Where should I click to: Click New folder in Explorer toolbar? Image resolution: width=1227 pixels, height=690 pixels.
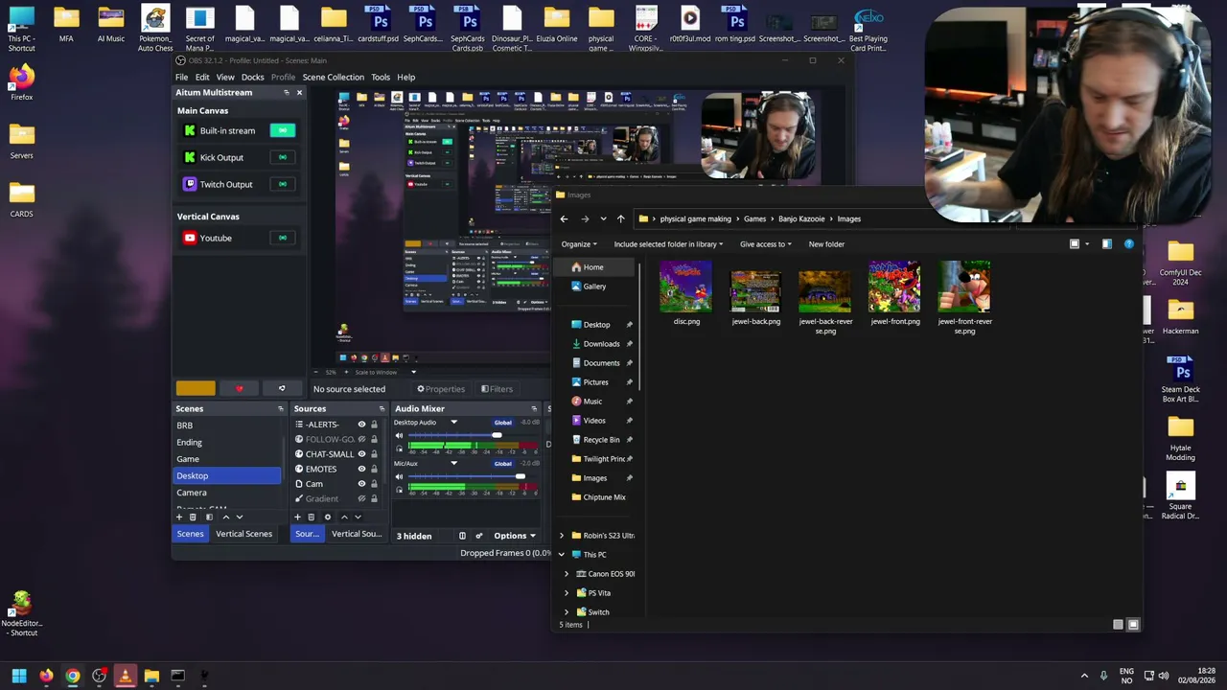826,244
